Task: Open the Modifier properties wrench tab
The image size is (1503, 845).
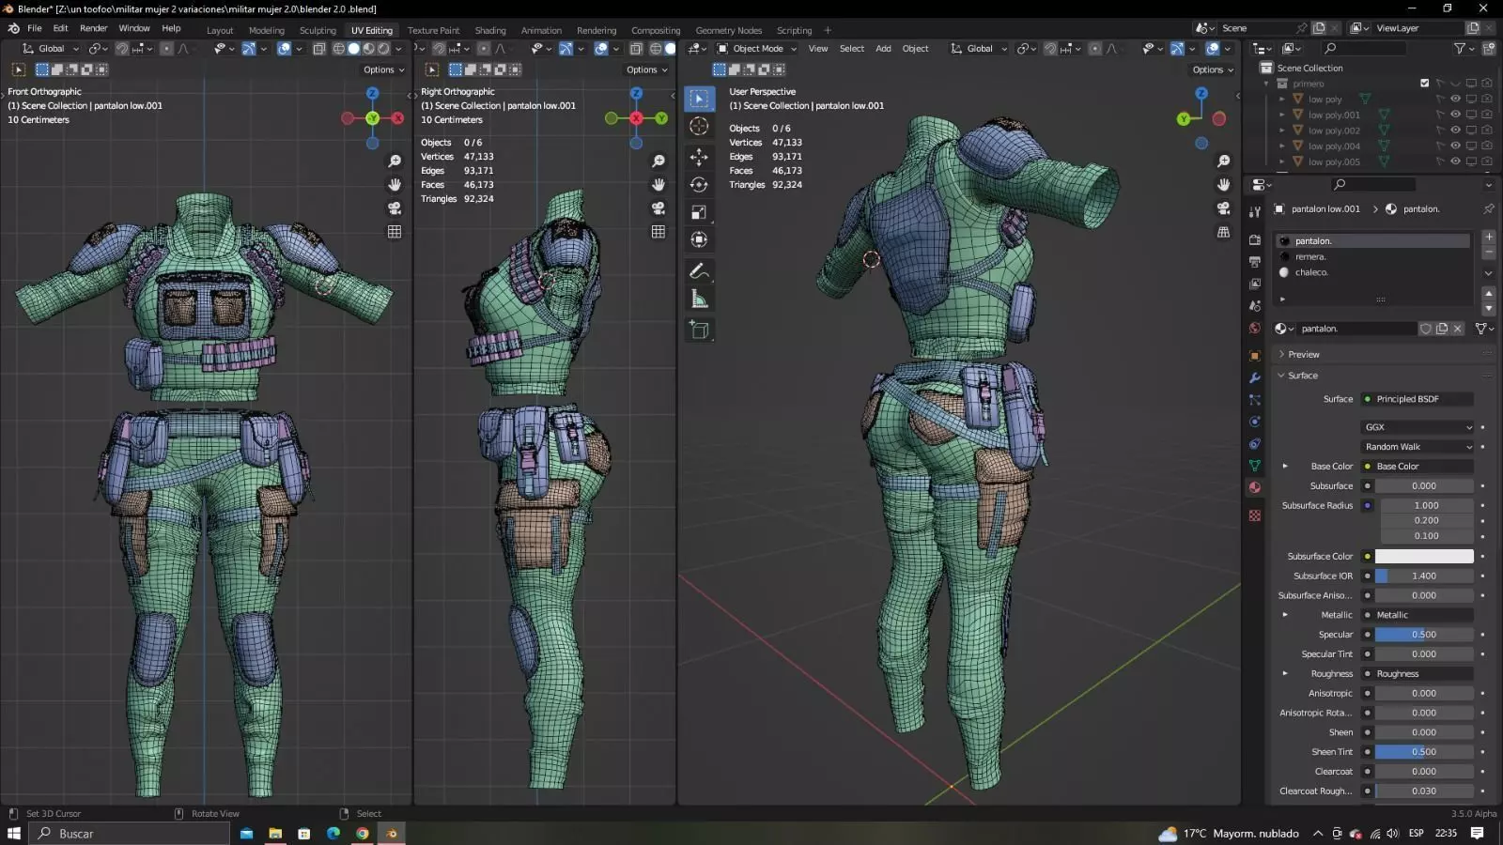Action: 1255,378
